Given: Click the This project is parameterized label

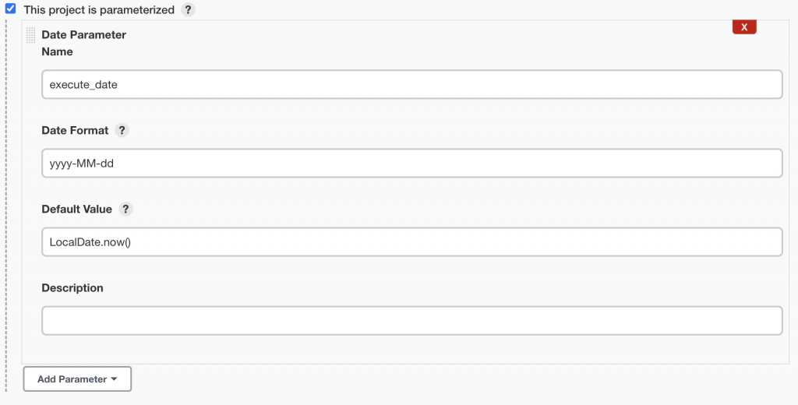Looking at the screenshot, I should tap(99, 10).
